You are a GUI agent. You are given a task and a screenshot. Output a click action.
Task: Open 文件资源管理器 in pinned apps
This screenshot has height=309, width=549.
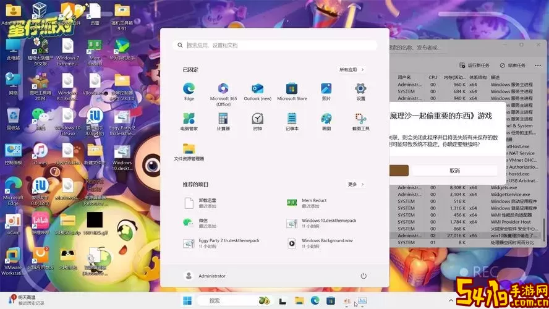point(189,151)
